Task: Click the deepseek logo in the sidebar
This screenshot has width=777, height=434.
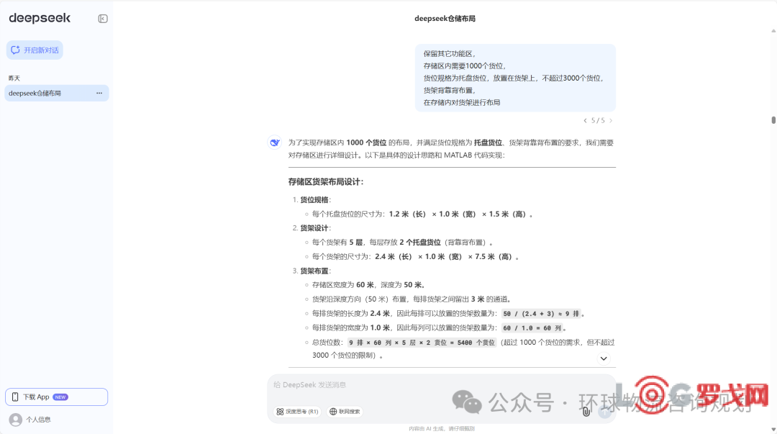Action: point(40,19)
